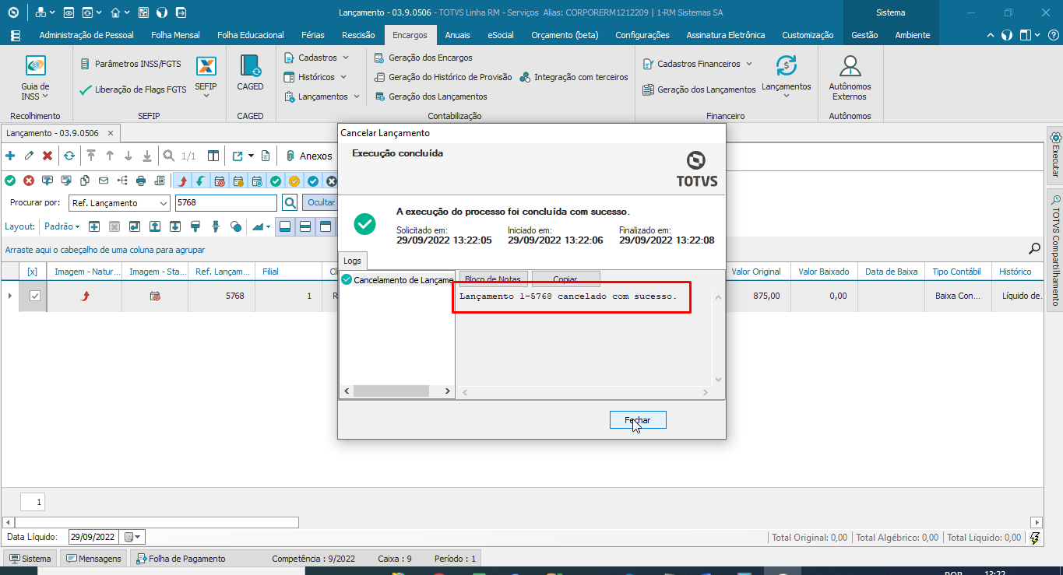The width and height of the screenshot is (1063, 575).
Task: Click Liberação de Flags FGTS command
Action: point(133,89)
